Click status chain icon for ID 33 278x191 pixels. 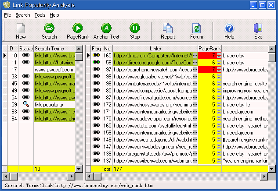tap(26, 76)
